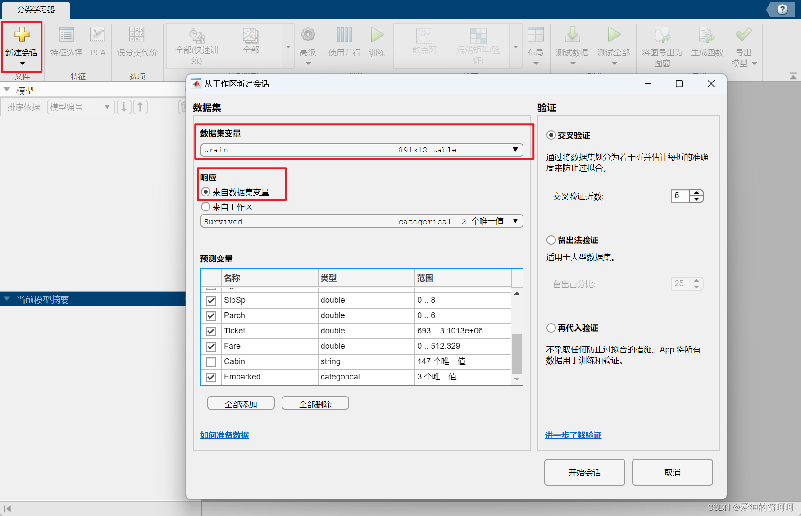
Task: Collapse the toolstrip with top-right arrow
Action: click(x=793, y=76)
